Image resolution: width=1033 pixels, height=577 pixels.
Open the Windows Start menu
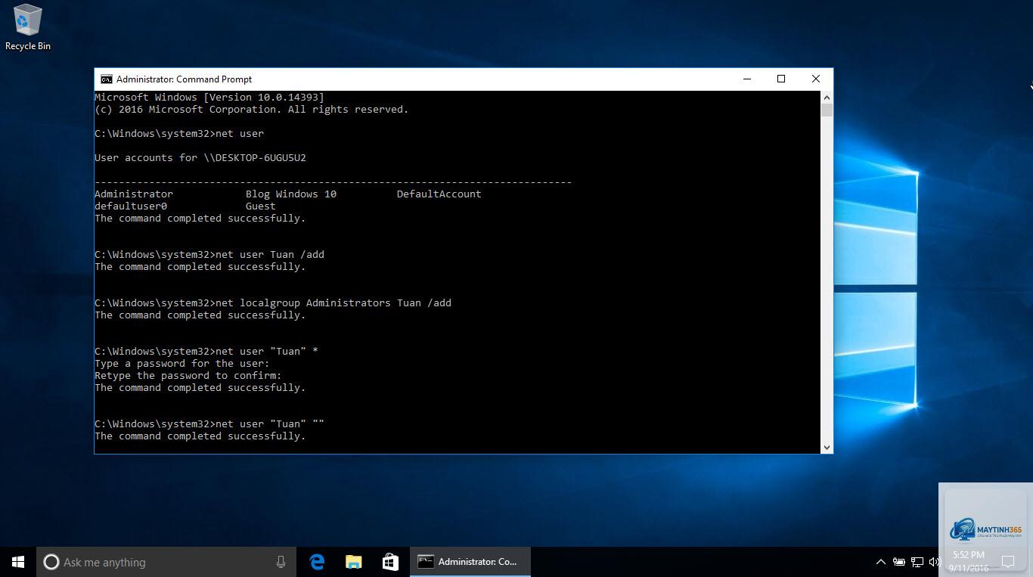[x=18, y=562]
